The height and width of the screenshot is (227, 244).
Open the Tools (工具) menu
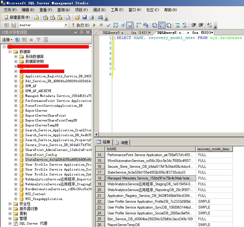117,10
